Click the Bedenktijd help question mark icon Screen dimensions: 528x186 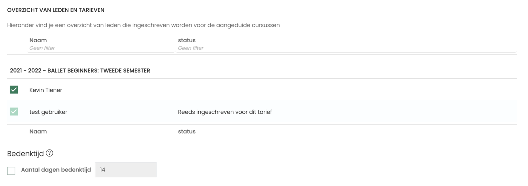pos(49,154)
